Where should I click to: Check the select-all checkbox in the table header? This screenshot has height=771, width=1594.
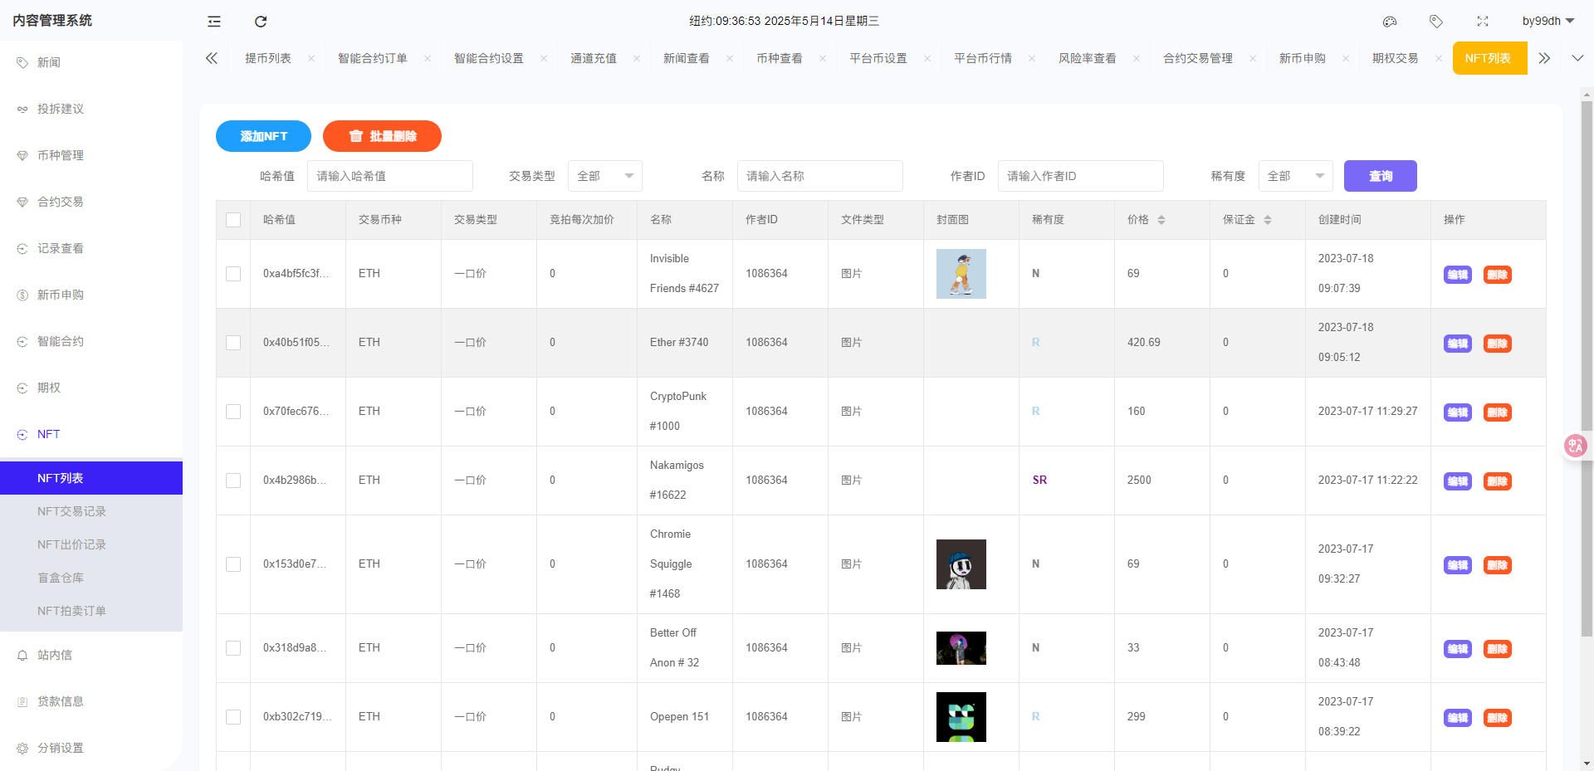pos(233,219)
